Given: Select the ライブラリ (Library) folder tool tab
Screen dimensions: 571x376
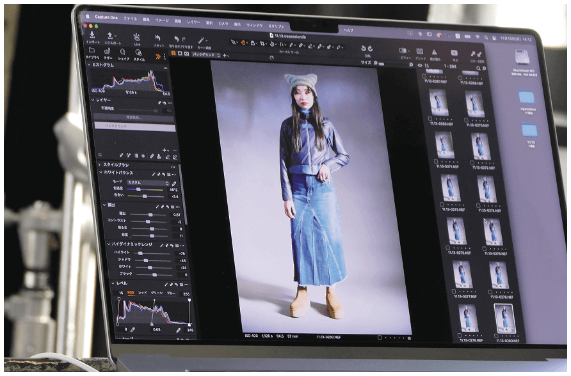Looking at the screenshot, I should tap(92, 51).
